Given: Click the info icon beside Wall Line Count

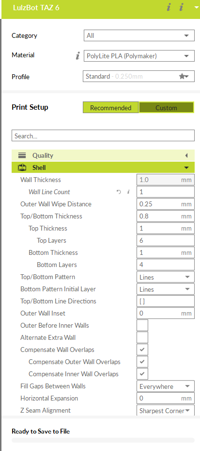Looking at the screenshot, I should [128, 192].
